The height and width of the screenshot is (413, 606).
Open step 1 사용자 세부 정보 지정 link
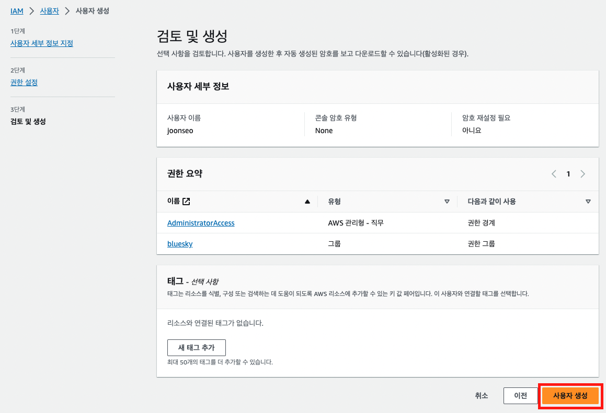(x=42, y=43)
